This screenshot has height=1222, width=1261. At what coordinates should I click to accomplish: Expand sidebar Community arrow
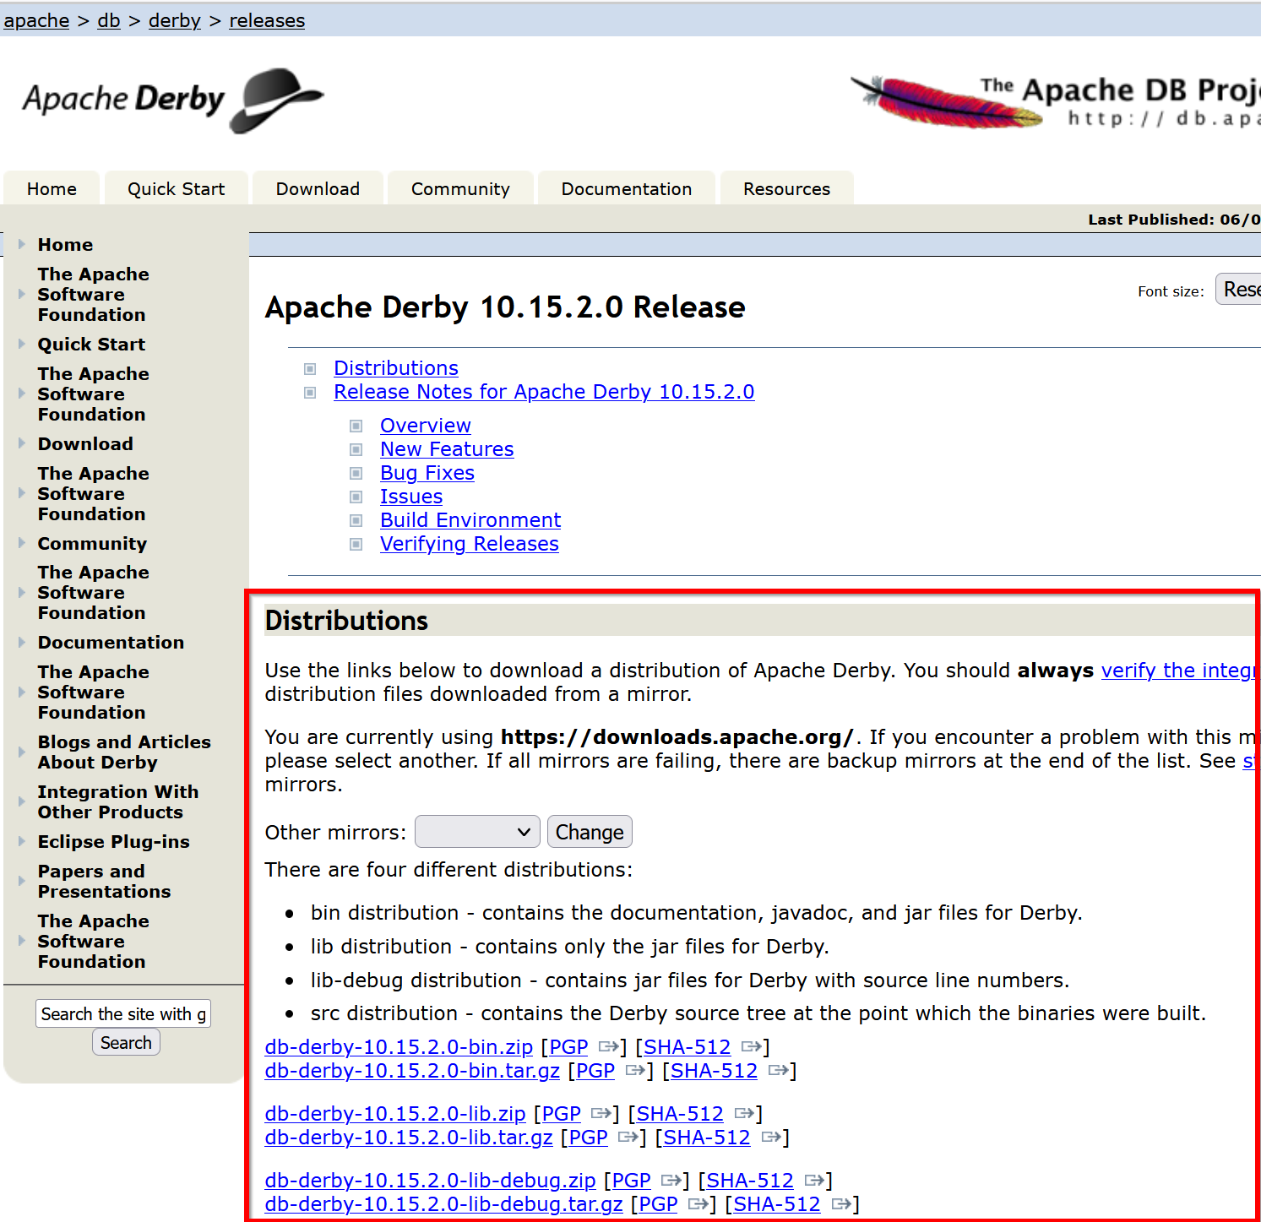tap(22, 544)
